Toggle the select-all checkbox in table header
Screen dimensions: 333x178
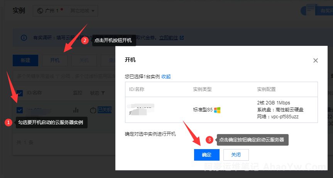click(20, 93)
